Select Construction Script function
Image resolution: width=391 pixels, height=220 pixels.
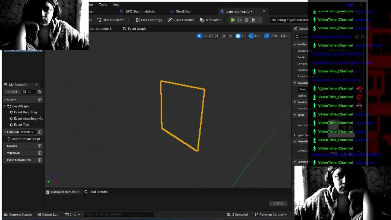coord(24,139)
